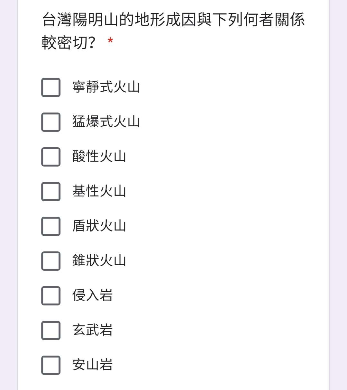This screenshot has height=390, width=347.
Task: Toggle the 錐狀火山 checkbox
Action: tap(51, 261)
